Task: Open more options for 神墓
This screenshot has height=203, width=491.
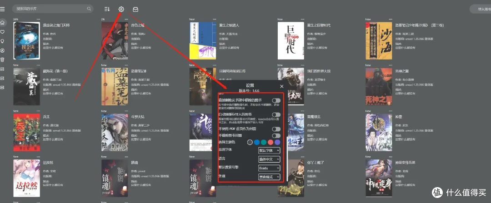Action: (390, 111)
